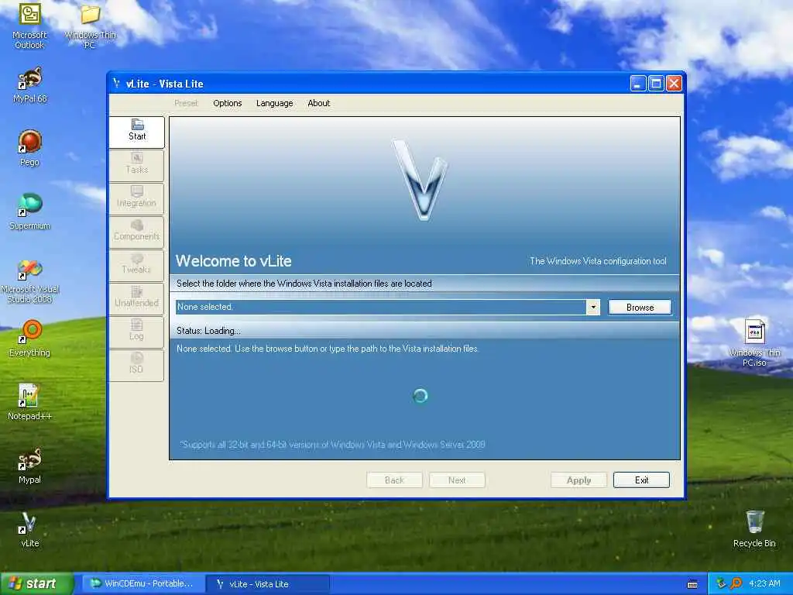Screen dimensions: 793x595
Task: Select the Supermium desktop icon
Action: pos(30,212)
